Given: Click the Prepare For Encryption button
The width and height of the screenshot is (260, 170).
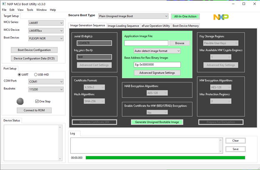Looking at the screenshot, I should pos(221,122).
